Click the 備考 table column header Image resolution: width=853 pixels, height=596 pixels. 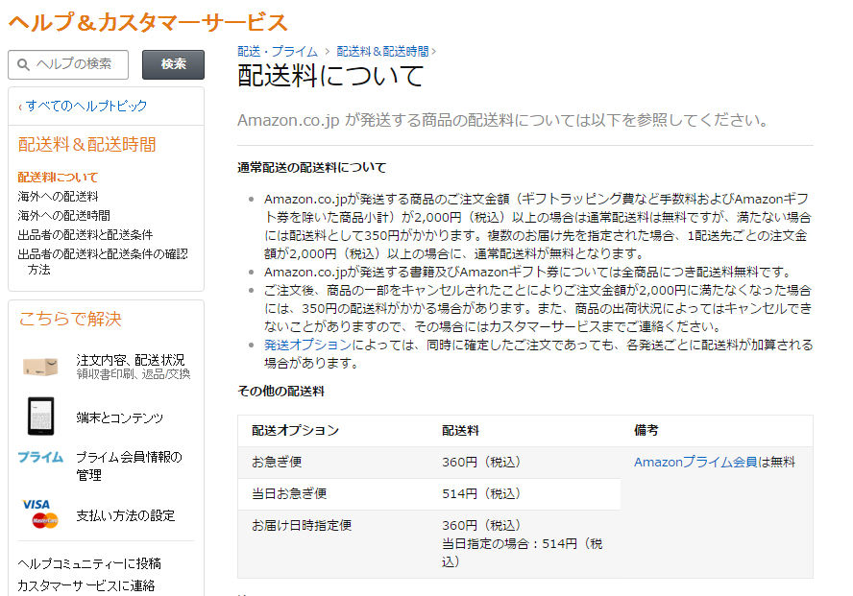pos(646,431)
